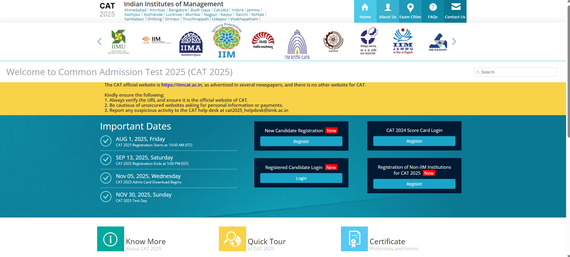Click the New badge beside Registered Candidate Login
Image resolution: width=570 pixels, height=257 pixels.
click(331, 168)
